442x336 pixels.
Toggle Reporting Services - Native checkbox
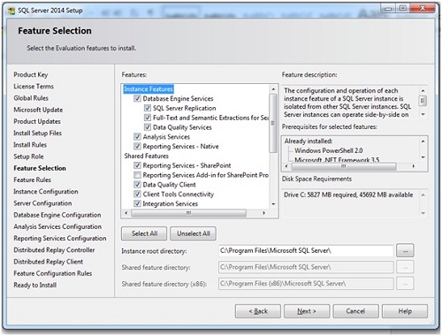(137, 146)
